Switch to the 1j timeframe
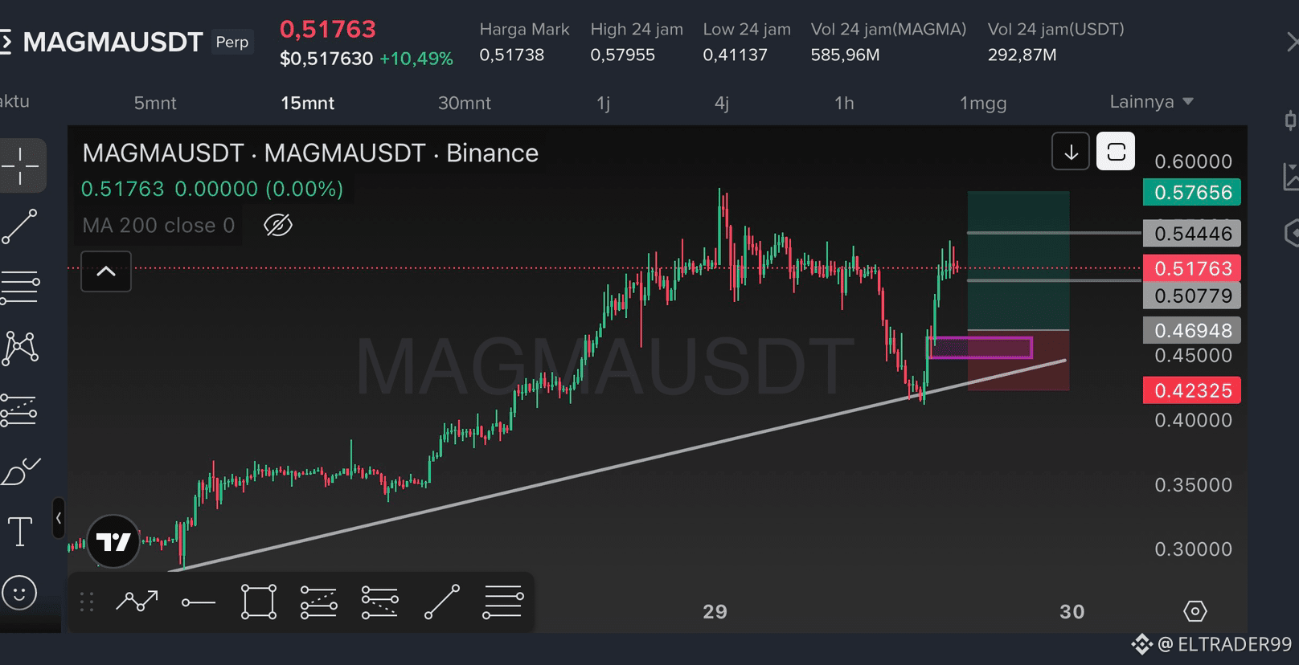Viewport: 1299px width, 665px height. click(x=604, y=103)
